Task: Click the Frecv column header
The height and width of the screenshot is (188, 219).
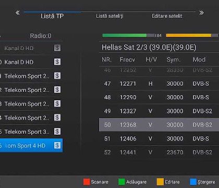Action: coord(127,60)
